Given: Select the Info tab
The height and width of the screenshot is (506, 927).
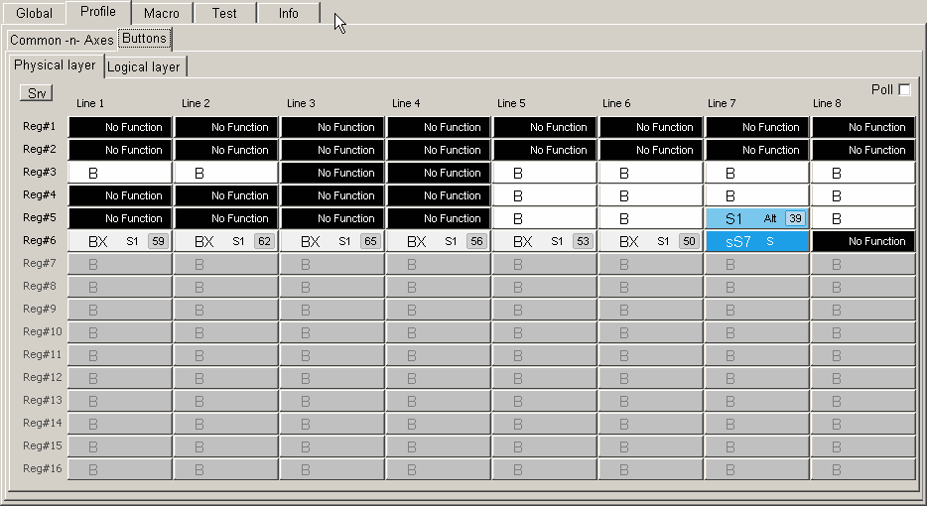Looking at the screenshot, I should [x=288, y=14].
